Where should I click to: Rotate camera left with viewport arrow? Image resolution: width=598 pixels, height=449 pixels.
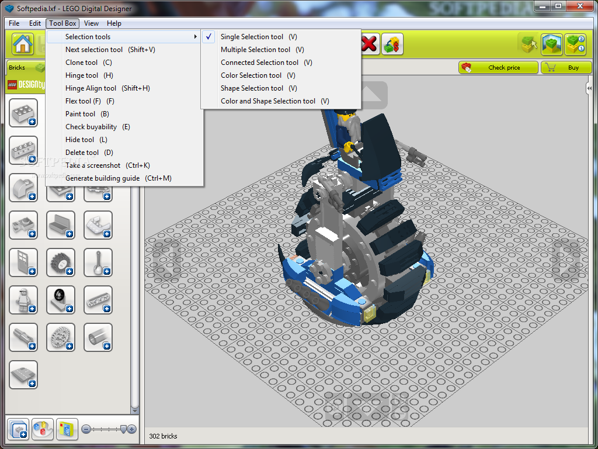(x=166, y=259)
